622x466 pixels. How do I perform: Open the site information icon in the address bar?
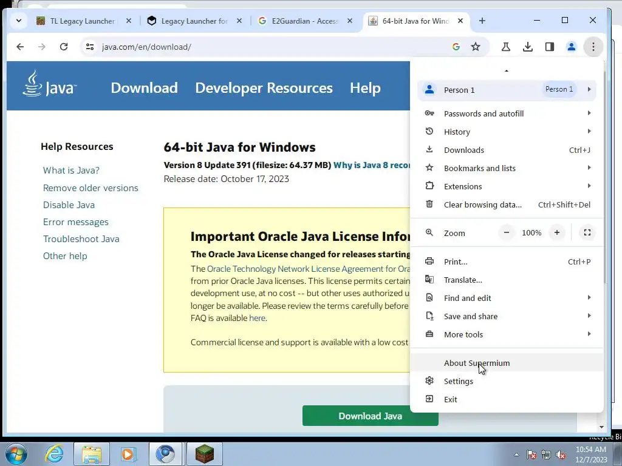click(x=90, y=47)
